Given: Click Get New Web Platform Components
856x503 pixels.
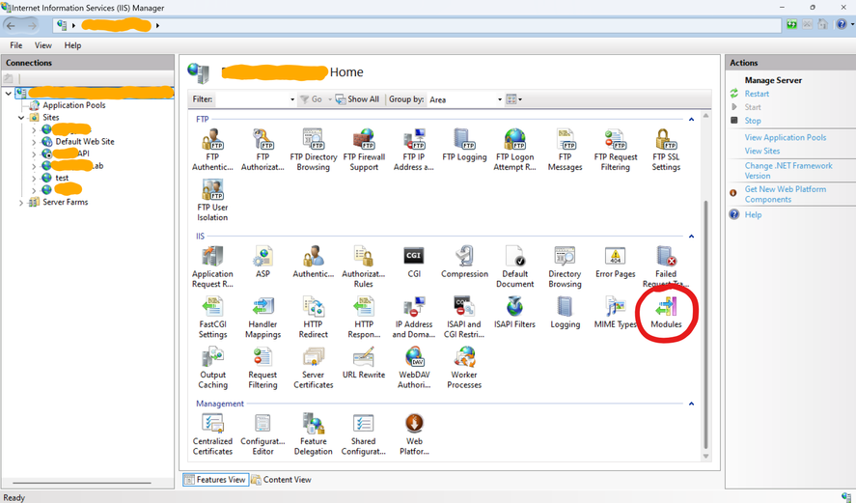Looking at the screenshot, I should coord(785,194).
